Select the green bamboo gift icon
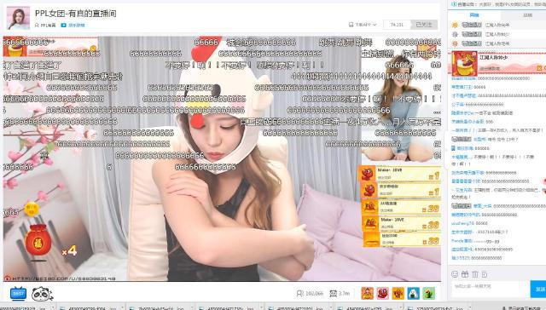Image resolution: width=546 pixels, height=310 pixels. pyautogui.click(x=428, y=293)
